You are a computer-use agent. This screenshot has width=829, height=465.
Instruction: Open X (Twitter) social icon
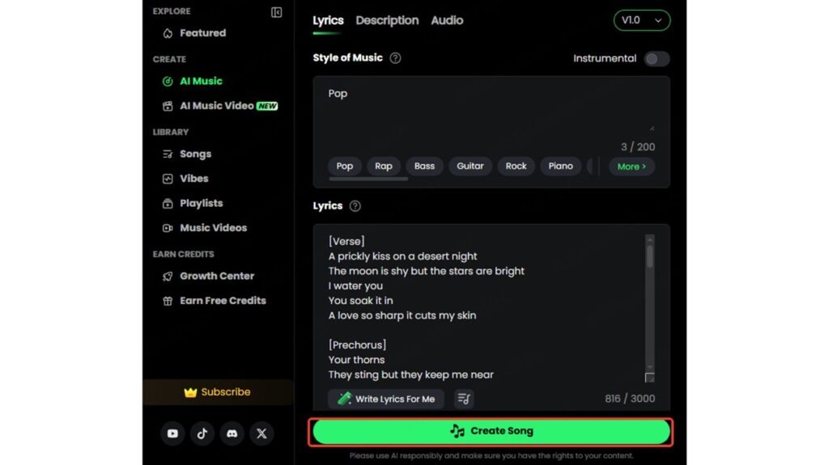(261, 433)
